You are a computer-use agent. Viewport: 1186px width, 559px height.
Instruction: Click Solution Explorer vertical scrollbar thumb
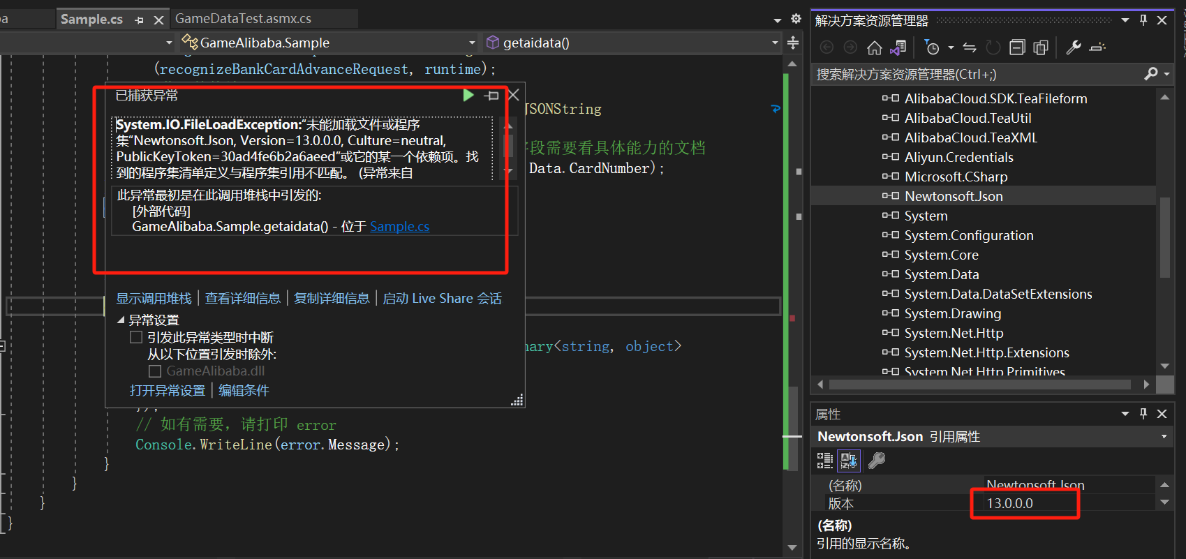pyautogui.click(x=1164, y=237)
